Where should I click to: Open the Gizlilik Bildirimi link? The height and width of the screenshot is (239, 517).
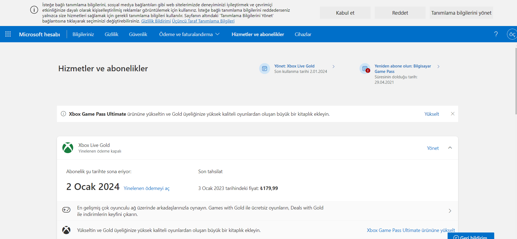[x=156, y=21]
